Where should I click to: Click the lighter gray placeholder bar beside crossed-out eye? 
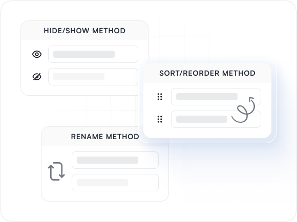click(x=79, y=77)
